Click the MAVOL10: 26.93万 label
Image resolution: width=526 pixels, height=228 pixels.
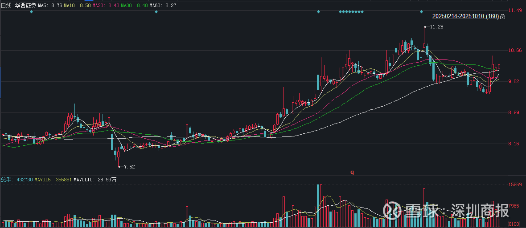click(x=95, y=180)
